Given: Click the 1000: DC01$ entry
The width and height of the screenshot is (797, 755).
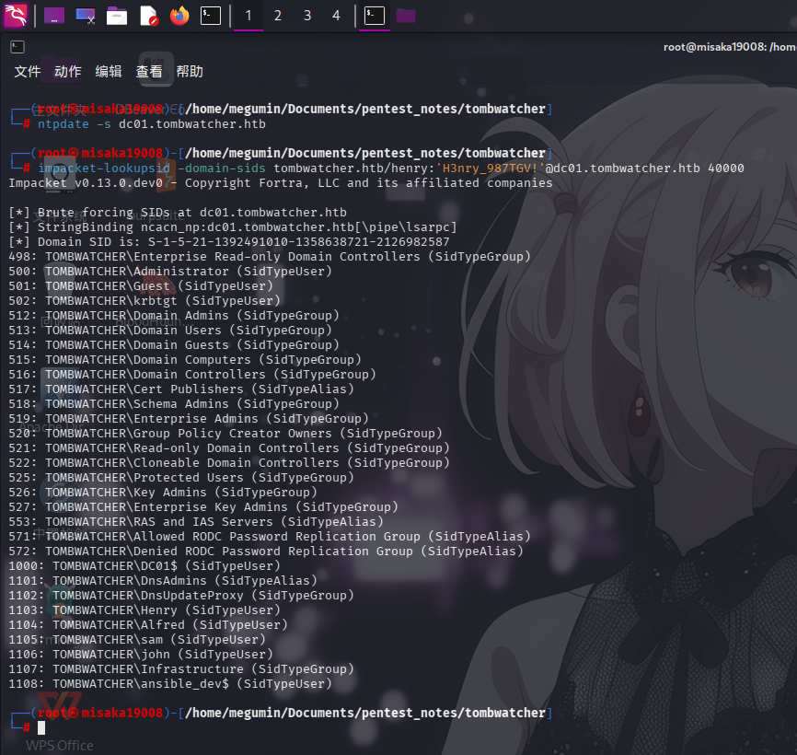Looking at the screenshot, I should coord(144,566).
